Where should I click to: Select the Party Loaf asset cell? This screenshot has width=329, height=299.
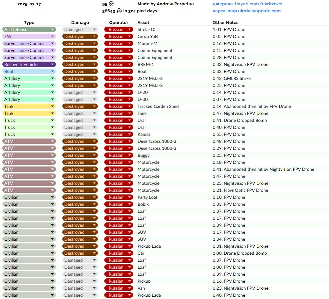pyautogui.click(x=147, y=197)
